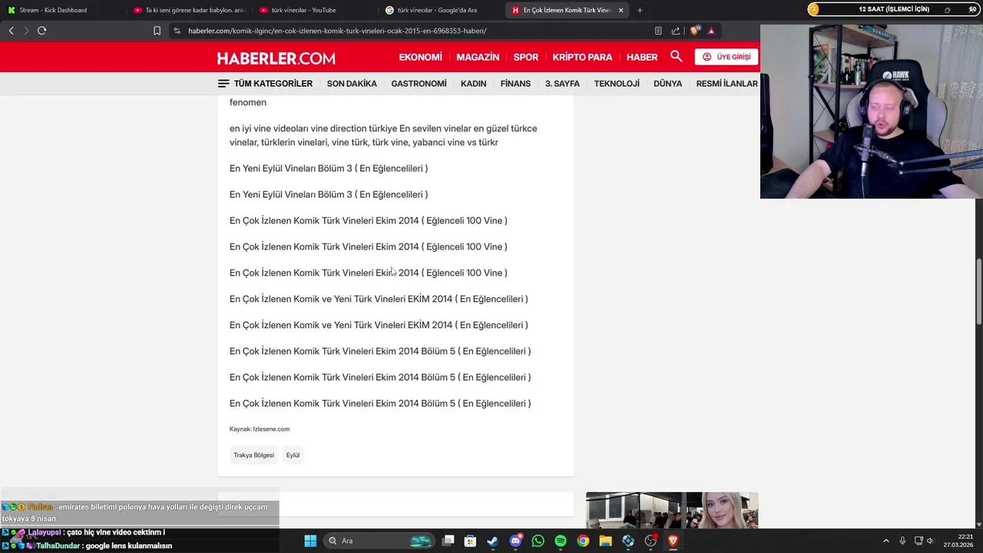This screenshot has width=983, height=553.
Task: Click the Trakya Bölgesi tag
Action: pyautogui.click(x=253, y=455)
